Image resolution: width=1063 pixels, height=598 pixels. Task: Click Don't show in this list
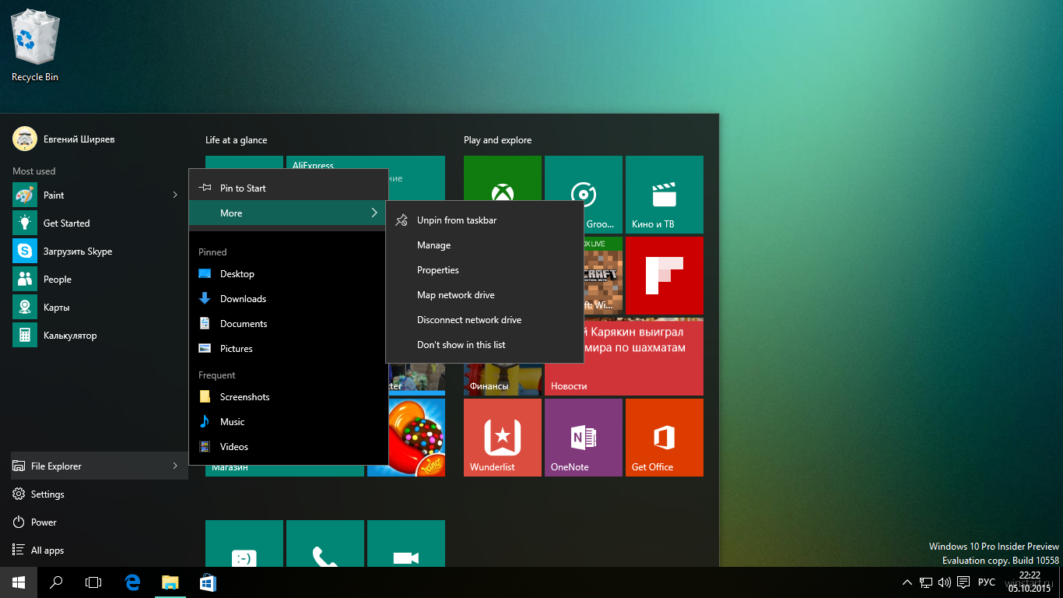pos(485,345)
